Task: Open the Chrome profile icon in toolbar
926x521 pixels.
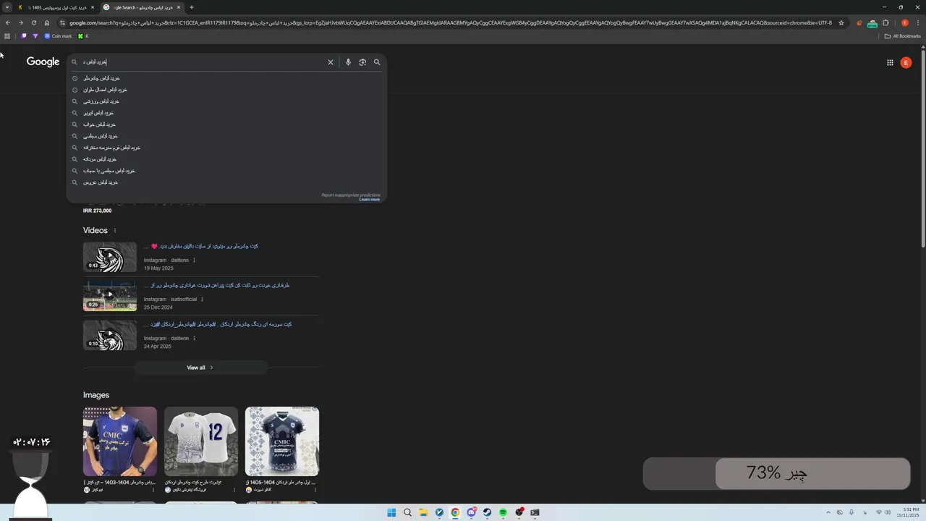Action: click(x=905, y=22)
